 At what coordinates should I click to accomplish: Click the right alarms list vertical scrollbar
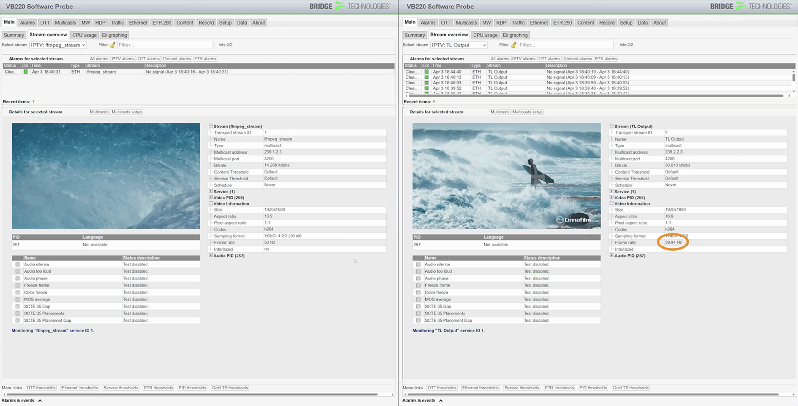(793, 78)
